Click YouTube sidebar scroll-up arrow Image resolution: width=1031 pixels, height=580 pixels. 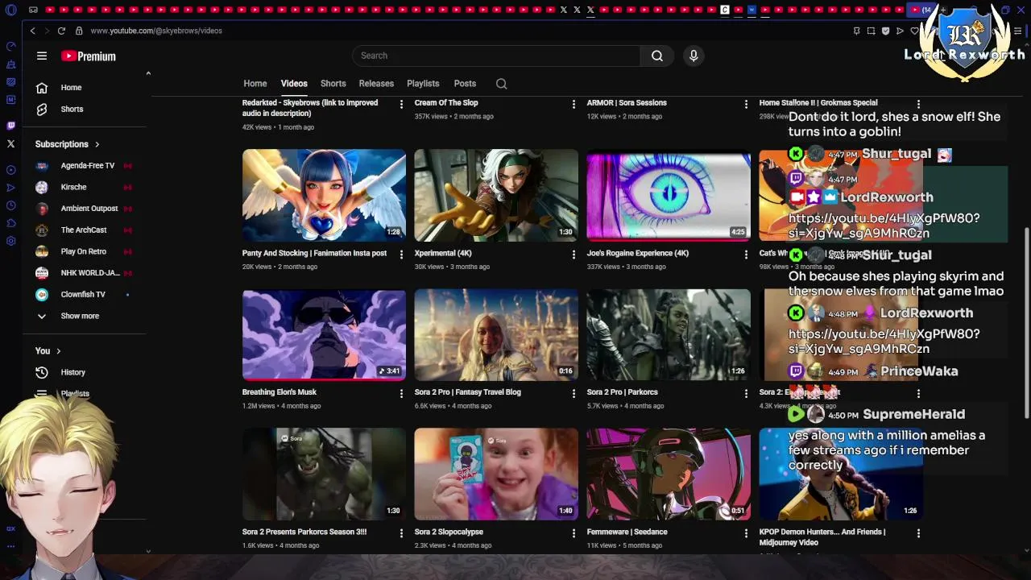148,73
